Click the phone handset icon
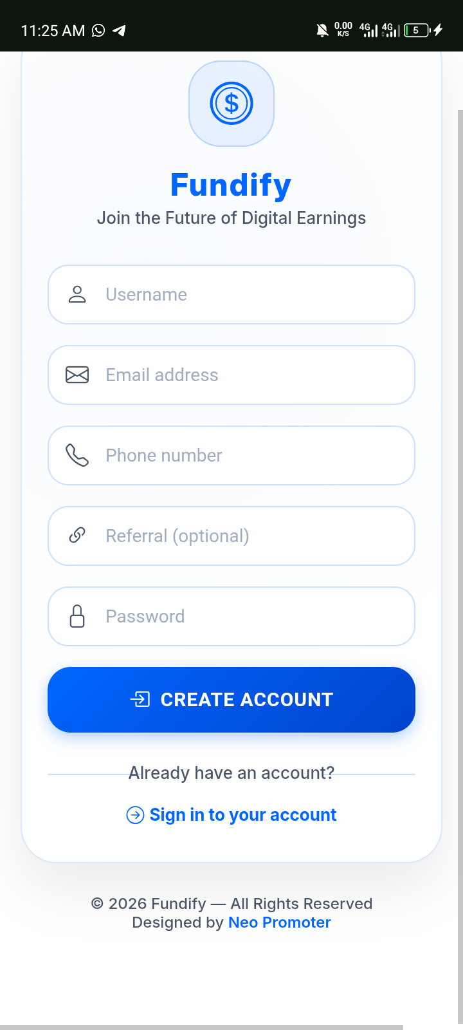This screenshot has width=463, height=1030. coord(77,455)
